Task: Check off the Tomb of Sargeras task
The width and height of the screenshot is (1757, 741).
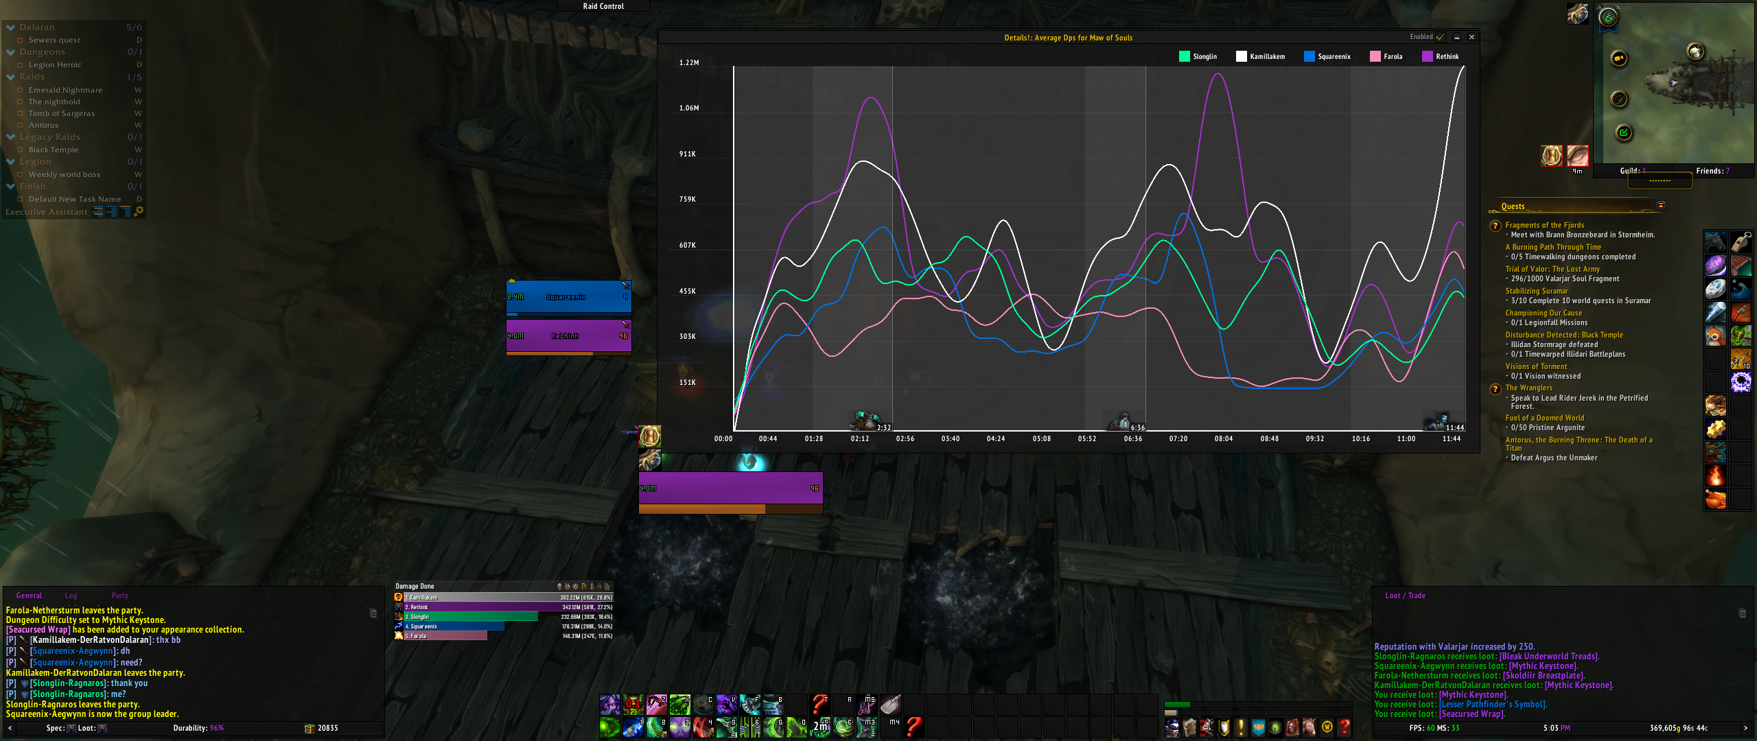Action: tap(20, 113)
